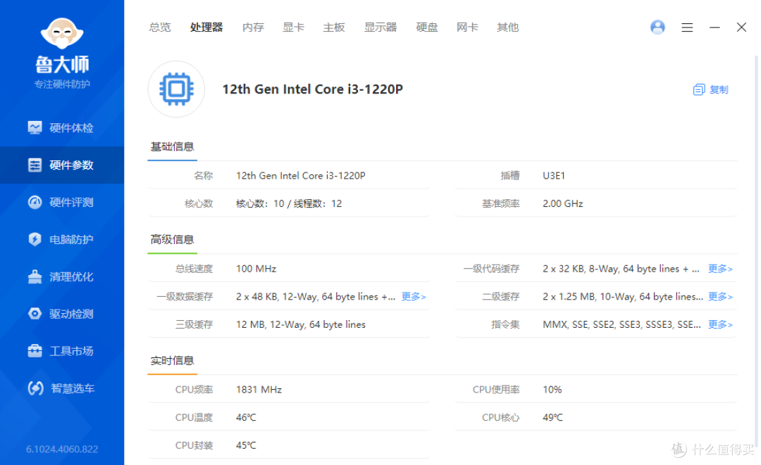
Task: Switch to the 内存 tab
Action: pyautogui.click(x=253, y=27)
